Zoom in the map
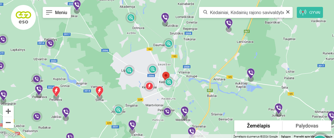Viewport: 334px width, 138px height. 8,111
